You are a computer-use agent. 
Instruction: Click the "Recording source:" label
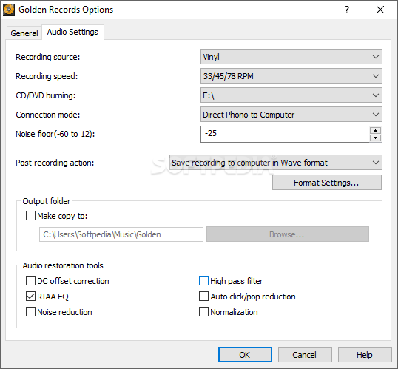coord(48,57)
